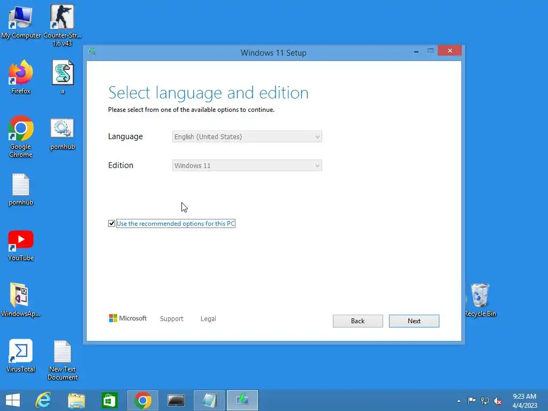Click the 'Edition' label
Viewport: 548px width, 411px height.
pyautogui.click(x=120, y=165)
